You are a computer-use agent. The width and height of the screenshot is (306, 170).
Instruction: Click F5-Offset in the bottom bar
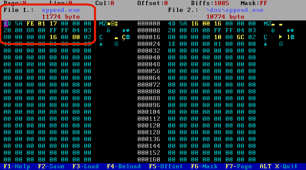pos(166,167)
